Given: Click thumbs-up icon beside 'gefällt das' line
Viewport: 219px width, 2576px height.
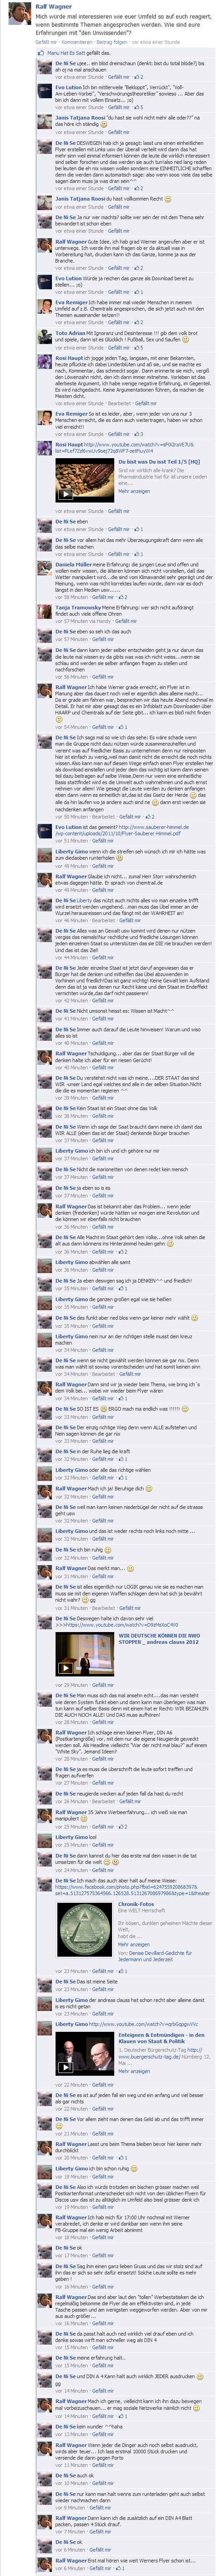Looking at the screenshot, I should pyautogui.click(x=41, y=53).
